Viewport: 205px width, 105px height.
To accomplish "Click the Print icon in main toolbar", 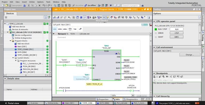I will (x=25, y=6).
